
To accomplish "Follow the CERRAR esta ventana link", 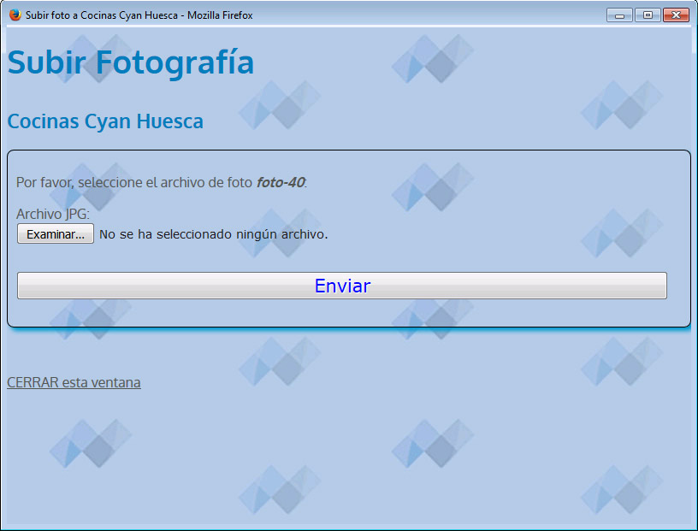I will click(x=74, y=382).
